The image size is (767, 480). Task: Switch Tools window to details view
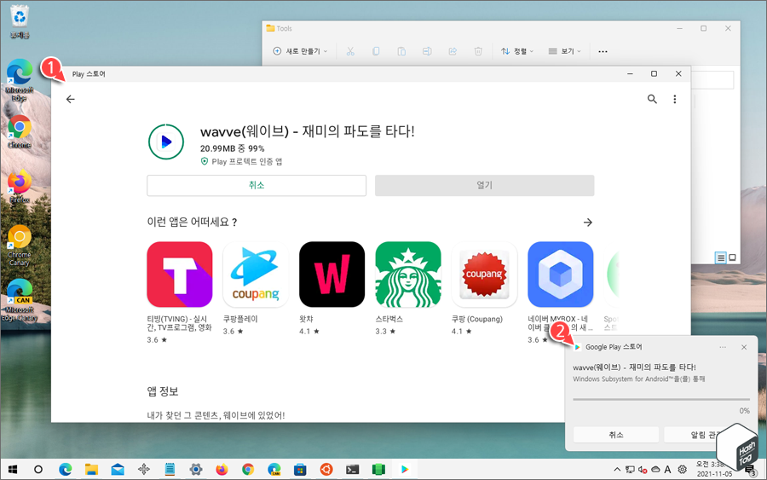point(720,257)
